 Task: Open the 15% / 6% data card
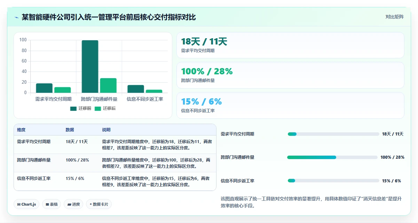tap(290, 105)
